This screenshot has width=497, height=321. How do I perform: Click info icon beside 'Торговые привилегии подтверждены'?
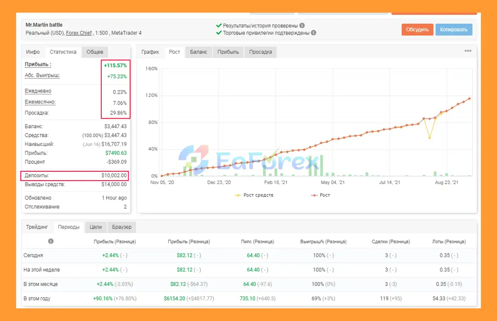pos(314,33)
